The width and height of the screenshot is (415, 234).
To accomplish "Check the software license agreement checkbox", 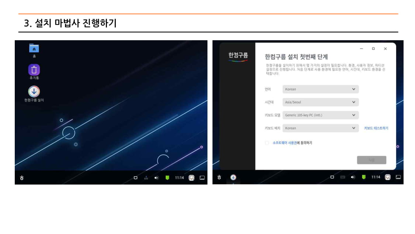I will coord(267,143).
